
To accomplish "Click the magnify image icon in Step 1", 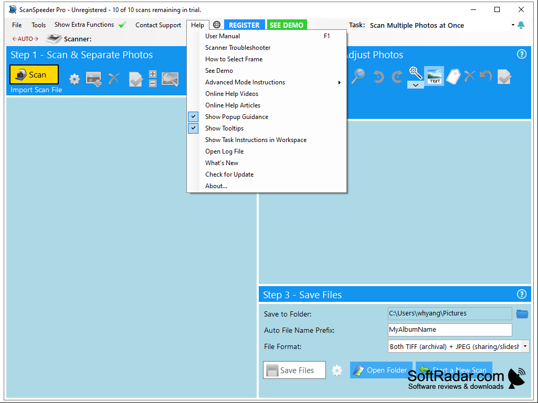I will (170, 79).
